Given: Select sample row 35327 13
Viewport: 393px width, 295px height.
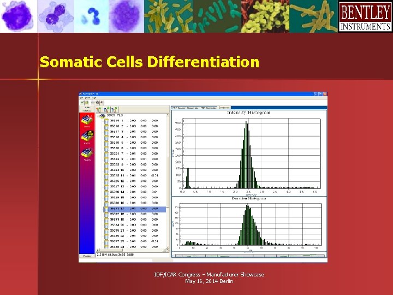Looking at the screenshot, I should tap(134, 186).
